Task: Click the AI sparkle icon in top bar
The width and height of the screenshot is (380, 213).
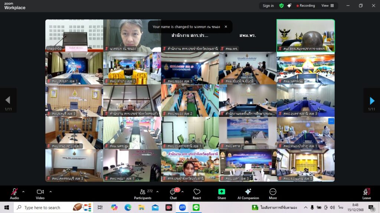Action: coord(289,6)
